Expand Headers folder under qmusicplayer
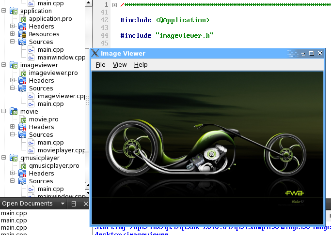This screenshot has height=235, width=331. point(12,173)
